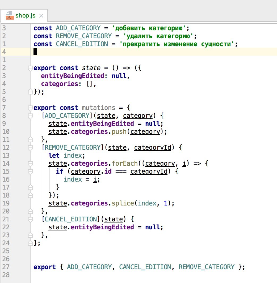Select the shop.js editor tab
Screen dimensions: 277x283
tap(24, 16)
